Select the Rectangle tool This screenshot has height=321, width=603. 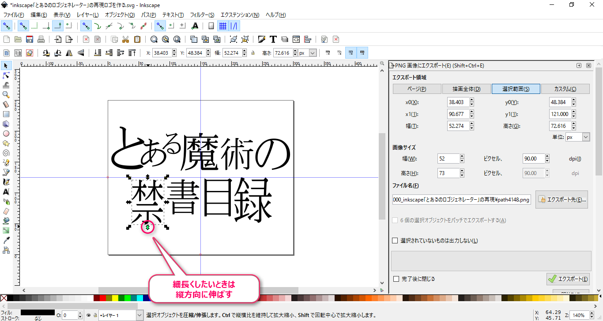[x=6, y=114]
